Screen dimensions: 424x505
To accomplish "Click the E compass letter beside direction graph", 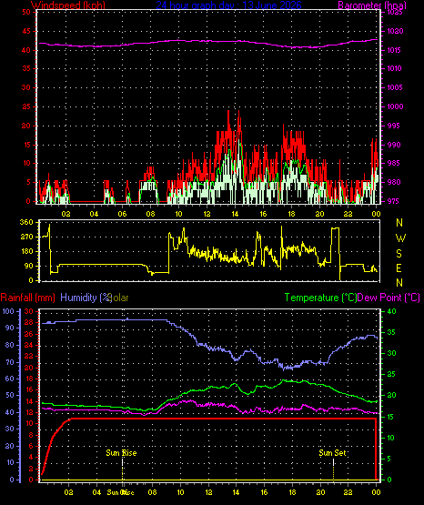I will point(399,268).
